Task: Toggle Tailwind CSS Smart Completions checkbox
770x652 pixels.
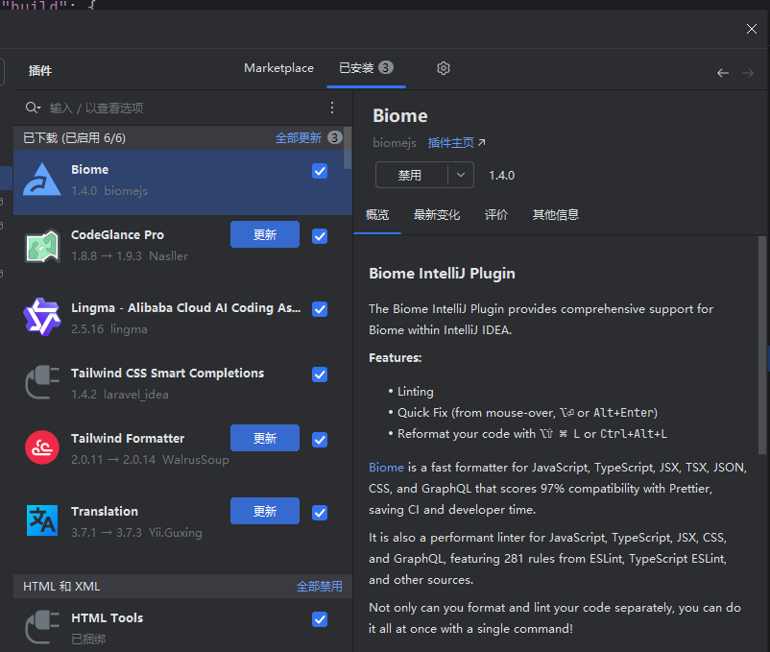Action: pyautogui.click(x=320, y=374)
